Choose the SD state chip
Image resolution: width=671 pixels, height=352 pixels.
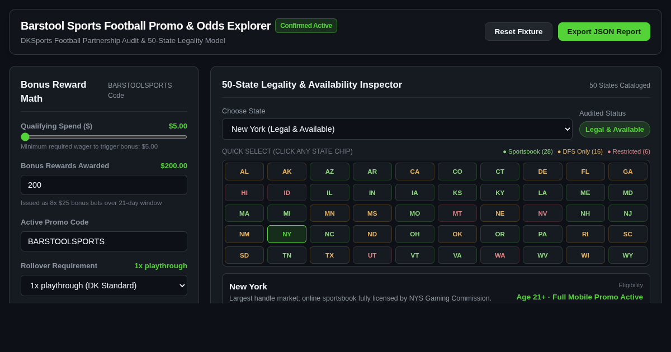[244, 255]
